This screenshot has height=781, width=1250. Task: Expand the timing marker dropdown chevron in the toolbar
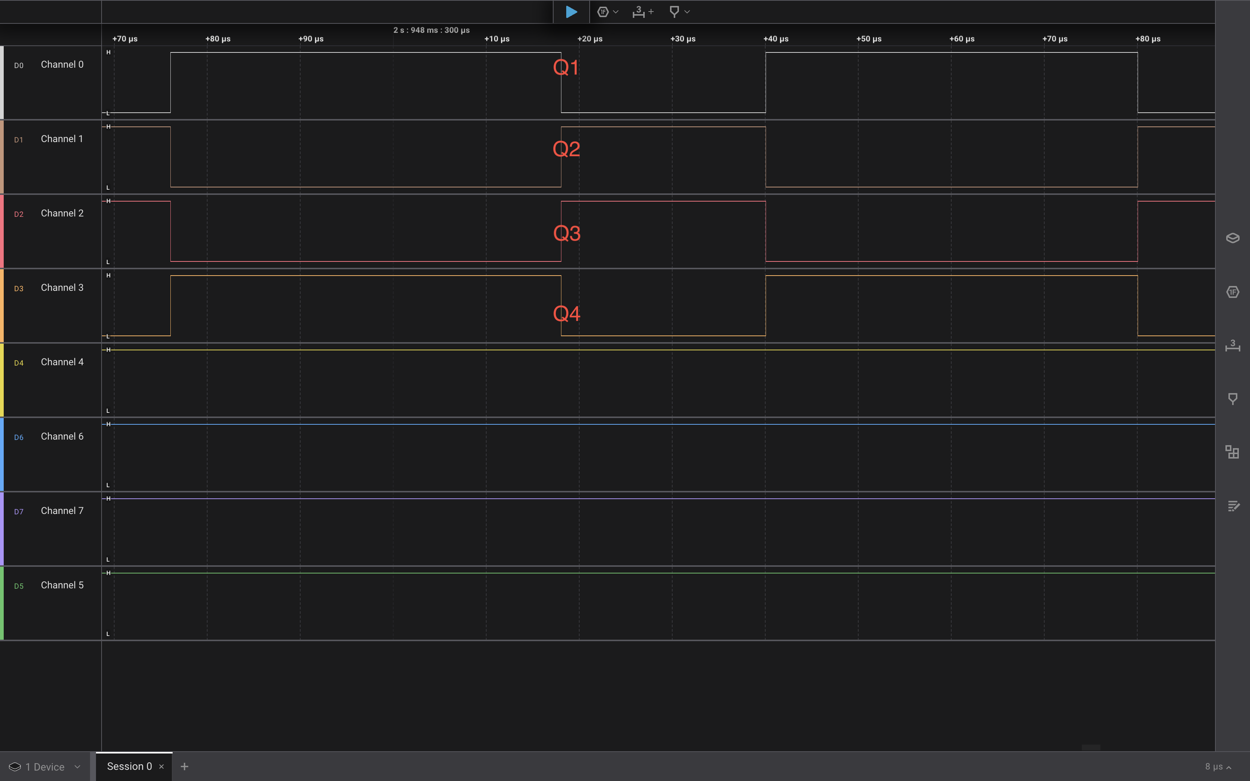pyautogui.click(x=687, y=12)
